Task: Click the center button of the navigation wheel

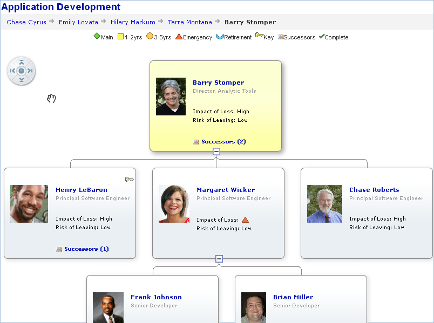Action: point(21,71)
